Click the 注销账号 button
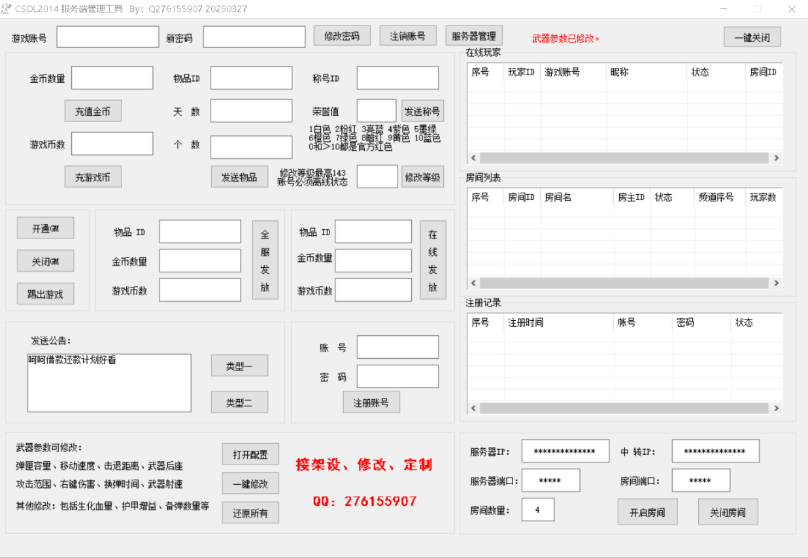808x558 pixels. tap(408, 36)
